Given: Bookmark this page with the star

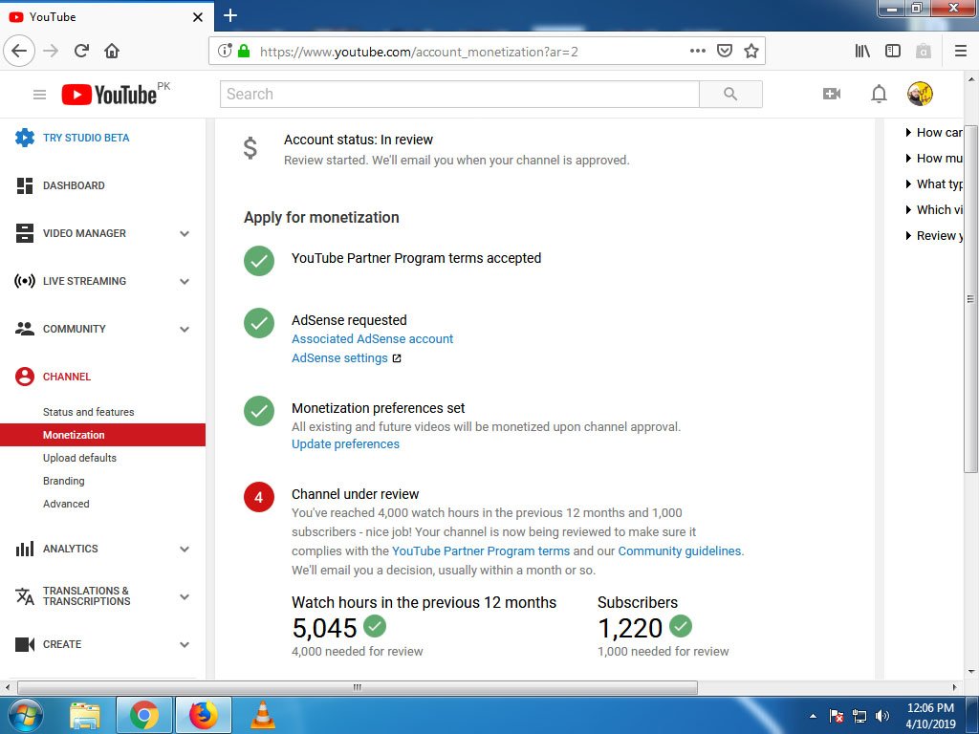Looking at the screenshot, I should 751,51.
